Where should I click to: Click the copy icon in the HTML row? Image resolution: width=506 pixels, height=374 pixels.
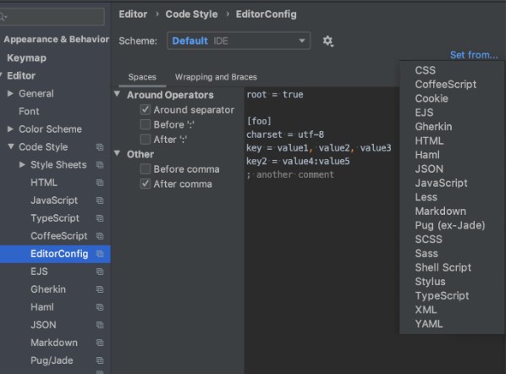[100, 183]
